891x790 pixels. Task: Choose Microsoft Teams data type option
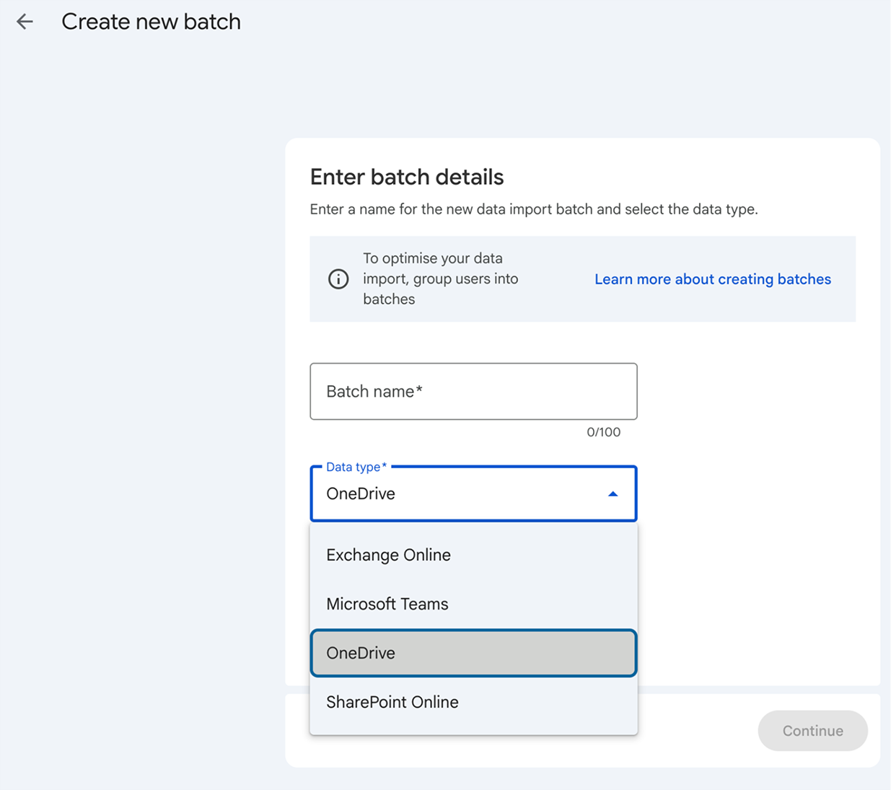[473, 604]
